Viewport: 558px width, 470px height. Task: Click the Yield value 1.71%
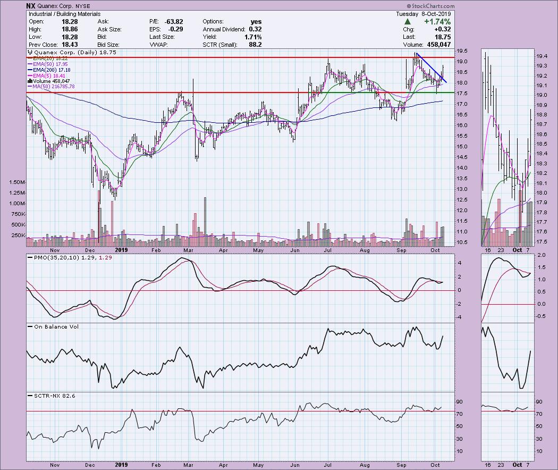[253, 37]
